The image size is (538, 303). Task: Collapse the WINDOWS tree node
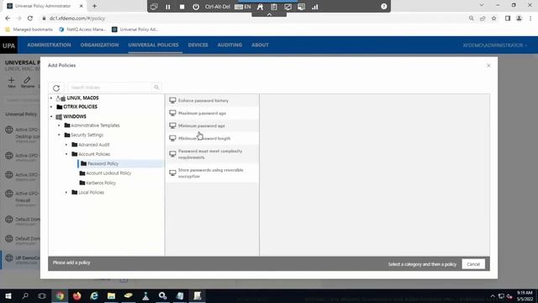(51, 117)
